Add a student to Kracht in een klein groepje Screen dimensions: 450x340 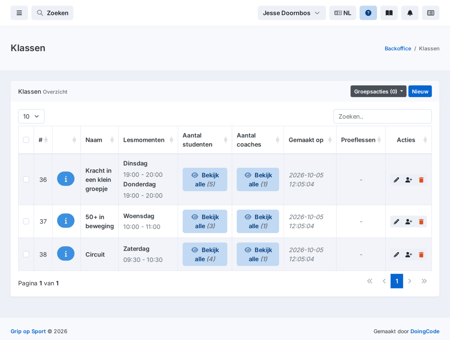coord(409,180)
